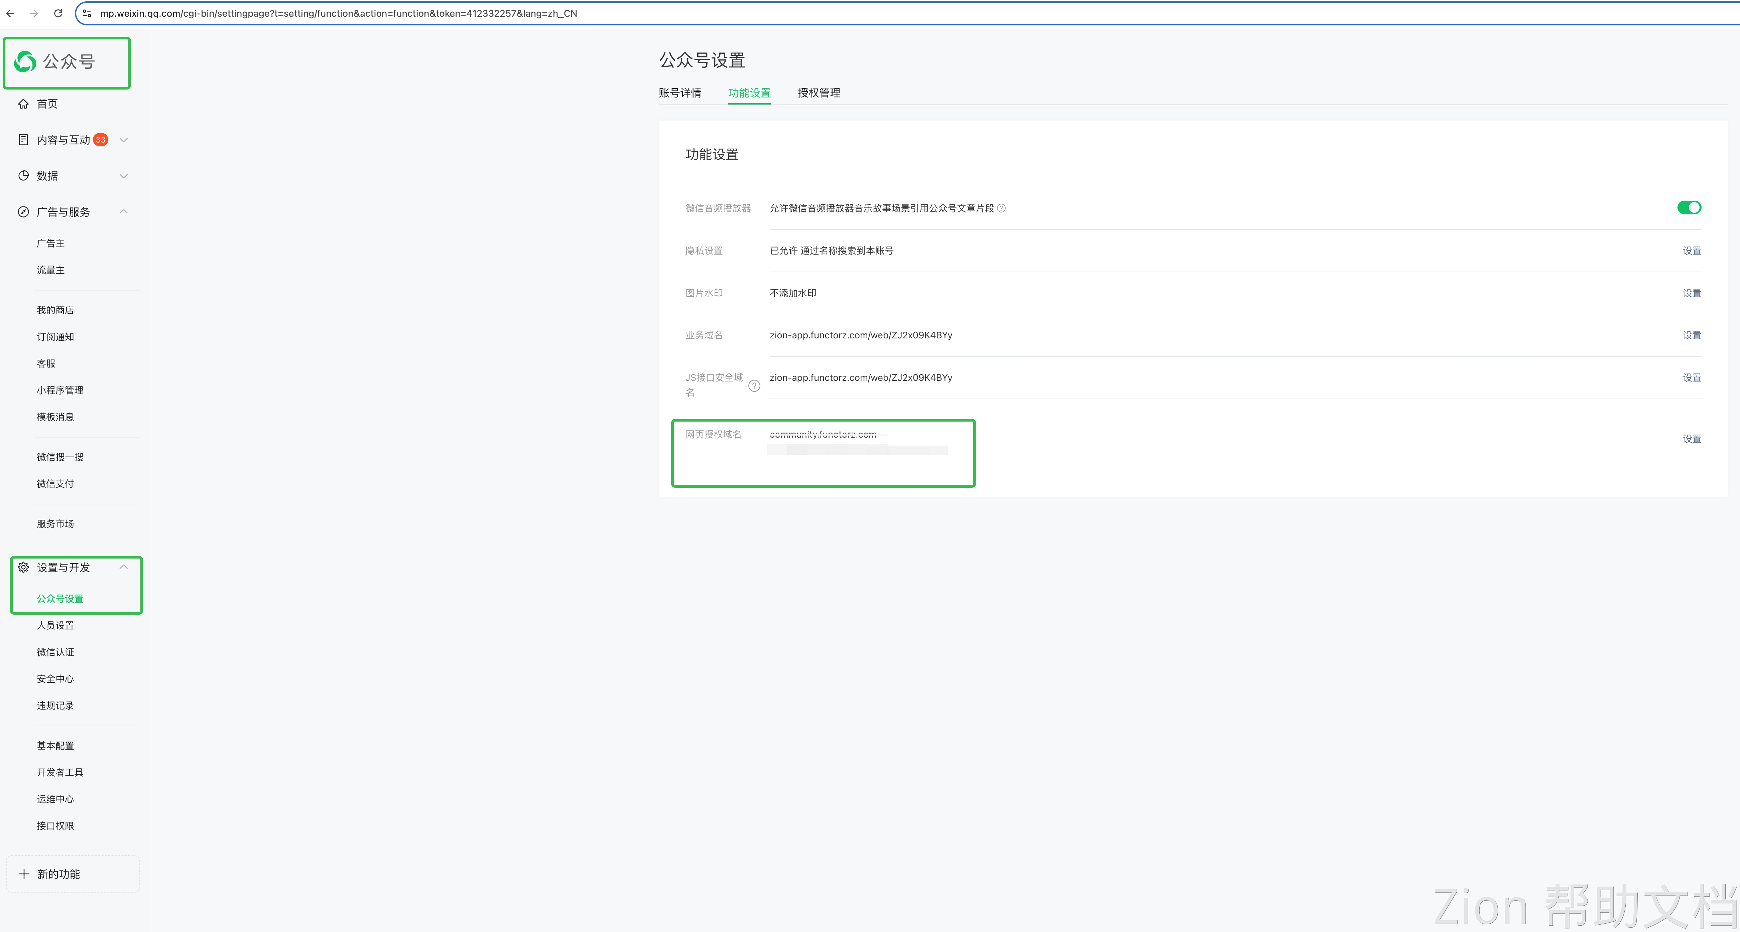Click the document icon beside 内容与互动
The width and height of the screenshot is (1740, 932).
tap(24, 140)
